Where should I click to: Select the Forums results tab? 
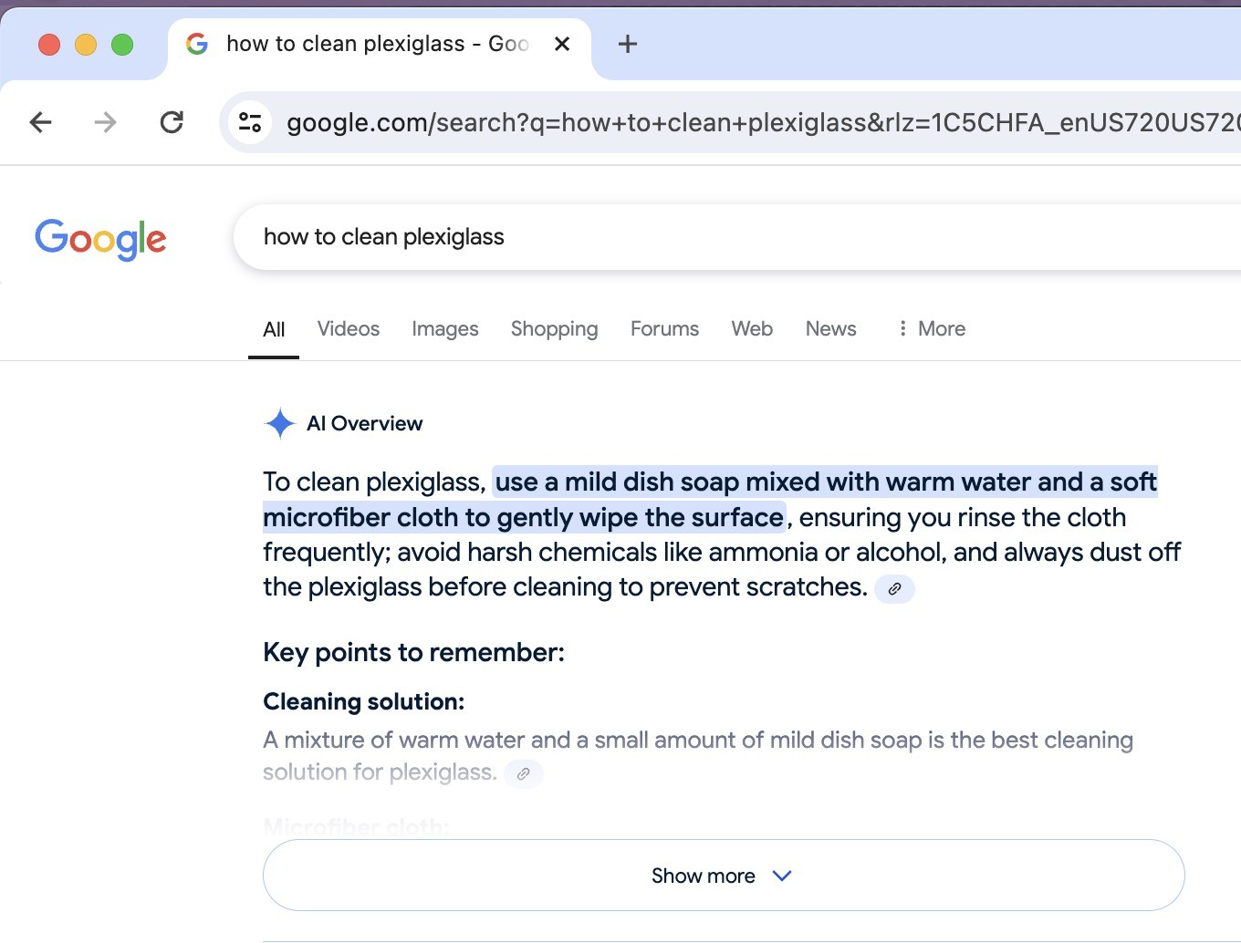click(x=664, y=328)
